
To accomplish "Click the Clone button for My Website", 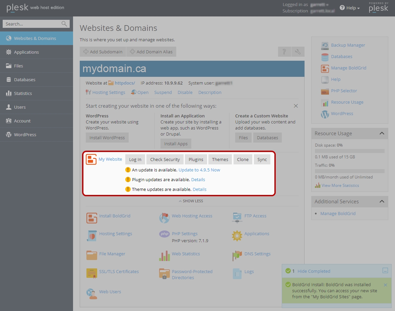I will pyautogui.click(x=243, y=159).
